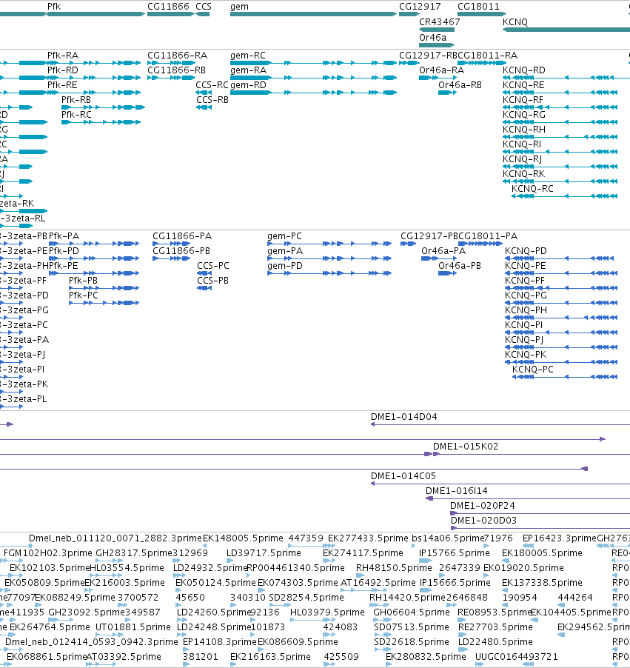Click the Or46a-RB transcript label
This screenshot has width=630, height=668.
[460, 85]
